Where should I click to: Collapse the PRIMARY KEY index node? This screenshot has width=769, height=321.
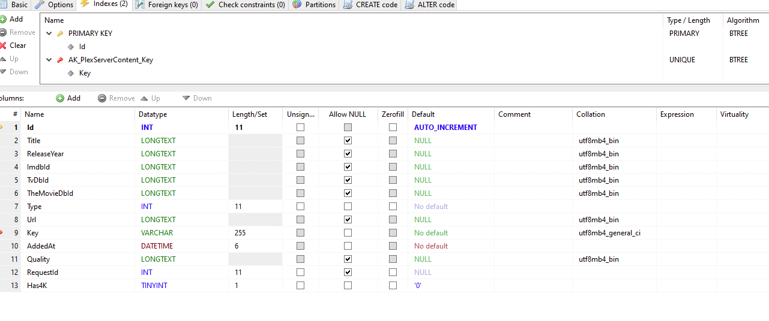point(49,34)
